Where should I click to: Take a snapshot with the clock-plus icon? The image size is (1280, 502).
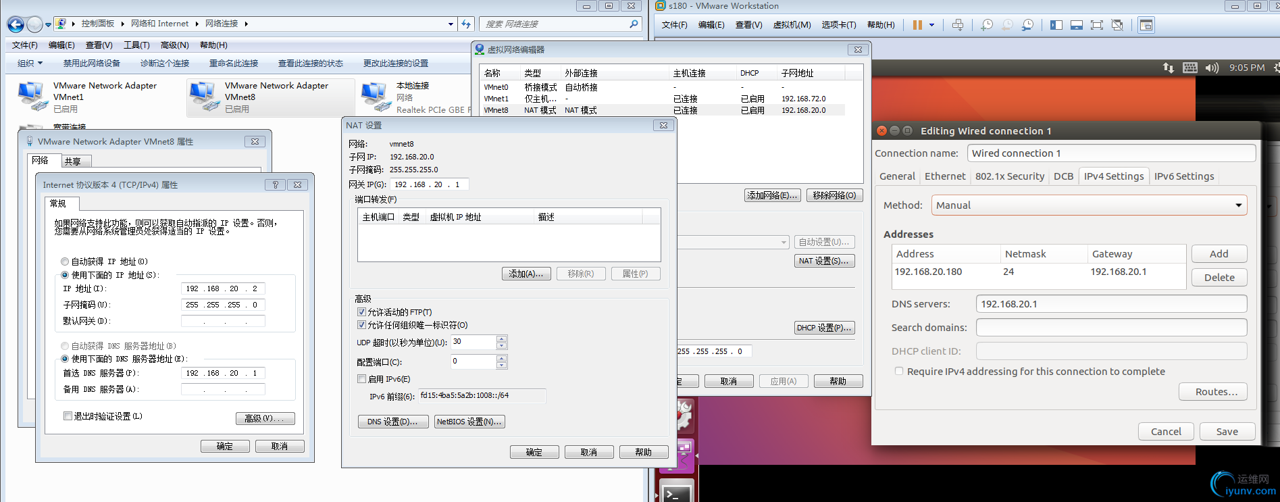tap(987, 25)
